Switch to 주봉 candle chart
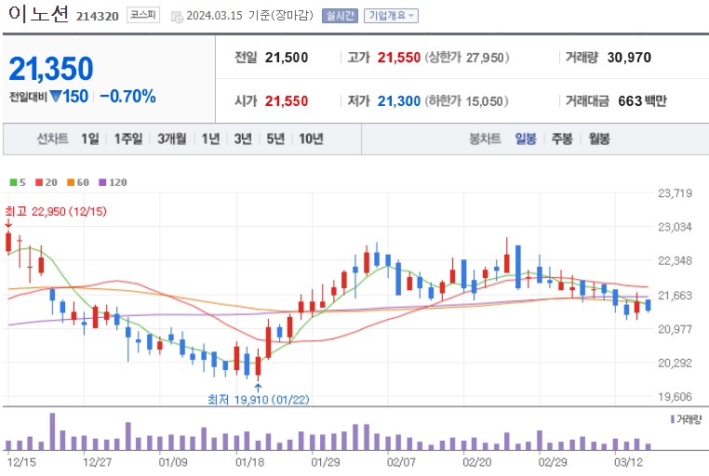Image resolution: width=709 pixels, height=476 pixels. [562, 139]
